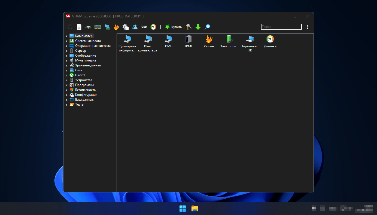Open the monitor diagnostics toolbar icon
Viewport: 377px width, 215px height.
107,27
